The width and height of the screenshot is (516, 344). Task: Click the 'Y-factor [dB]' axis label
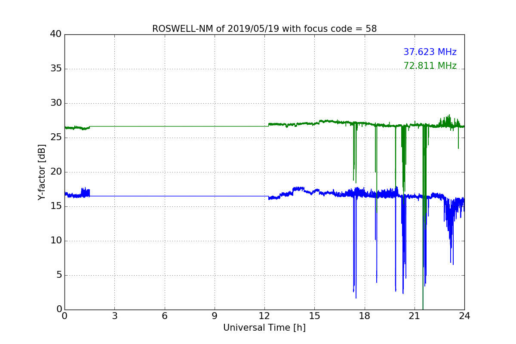(x=42, y=172)
